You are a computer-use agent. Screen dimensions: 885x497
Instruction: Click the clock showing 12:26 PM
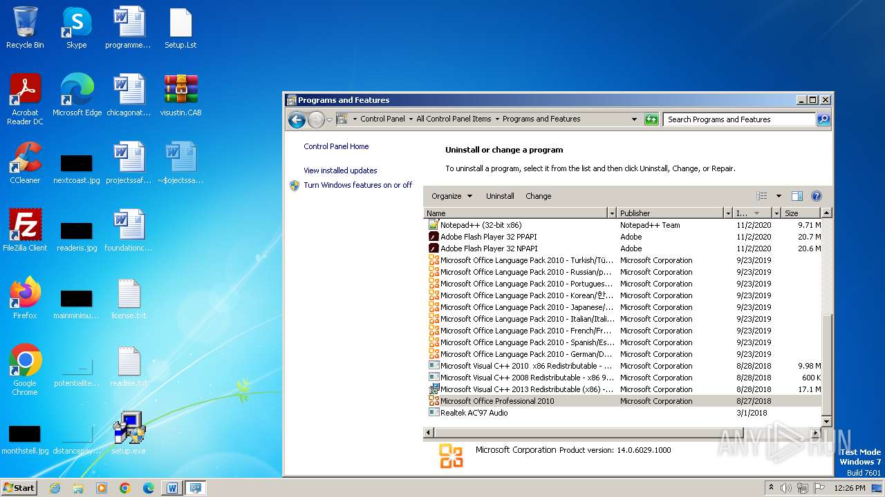tap(850, 488)
